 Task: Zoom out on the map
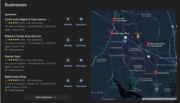tap(173, 92)
